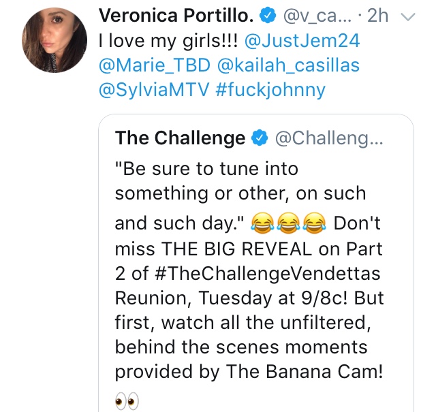The image size is (436, 412).
Task: Open the @Challeng... handle in quoted tweet
Action: tap(329, 138)
